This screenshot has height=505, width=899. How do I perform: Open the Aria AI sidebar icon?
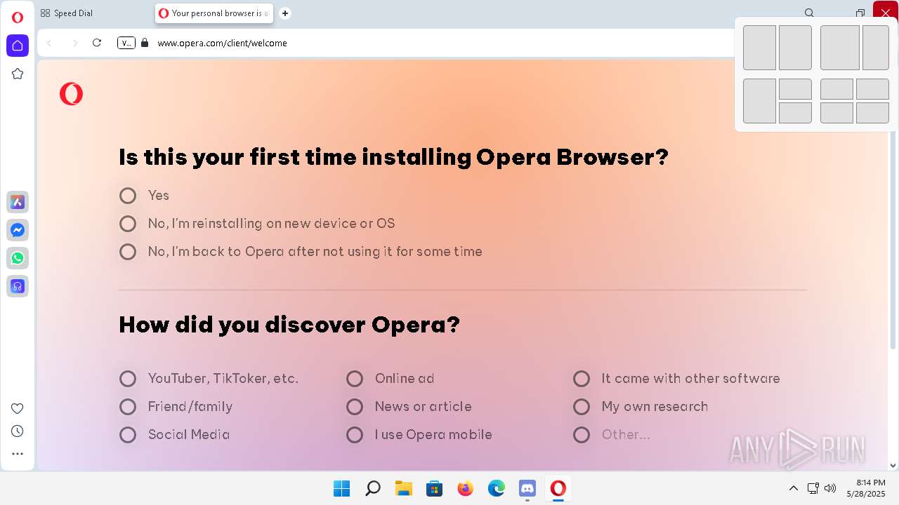(x=18, y=202)
